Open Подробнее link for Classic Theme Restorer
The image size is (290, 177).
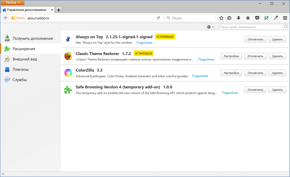[x=206, y=59]
